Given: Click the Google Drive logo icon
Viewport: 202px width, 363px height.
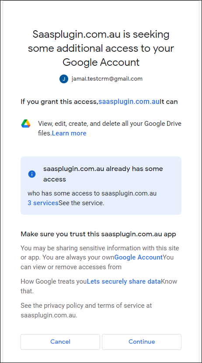Looking at the screenshot, I should pos(26,124).
